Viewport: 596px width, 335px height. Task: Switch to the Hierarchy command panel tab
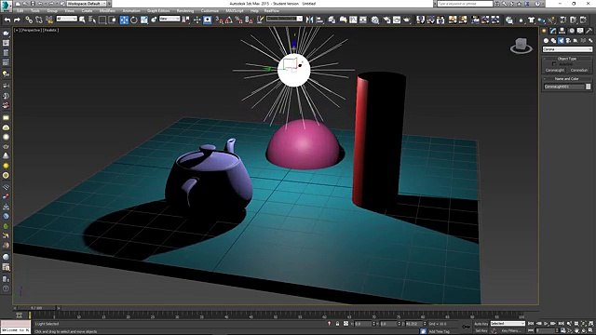point(562,31)
